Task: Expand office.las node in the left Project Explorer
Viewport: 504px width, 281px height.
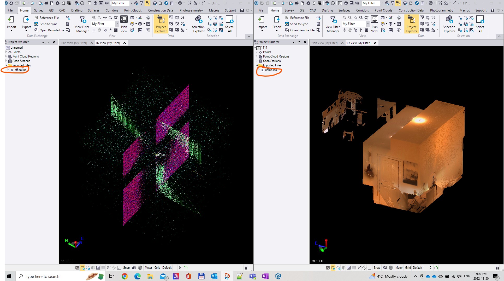Action: click(8, 70)
